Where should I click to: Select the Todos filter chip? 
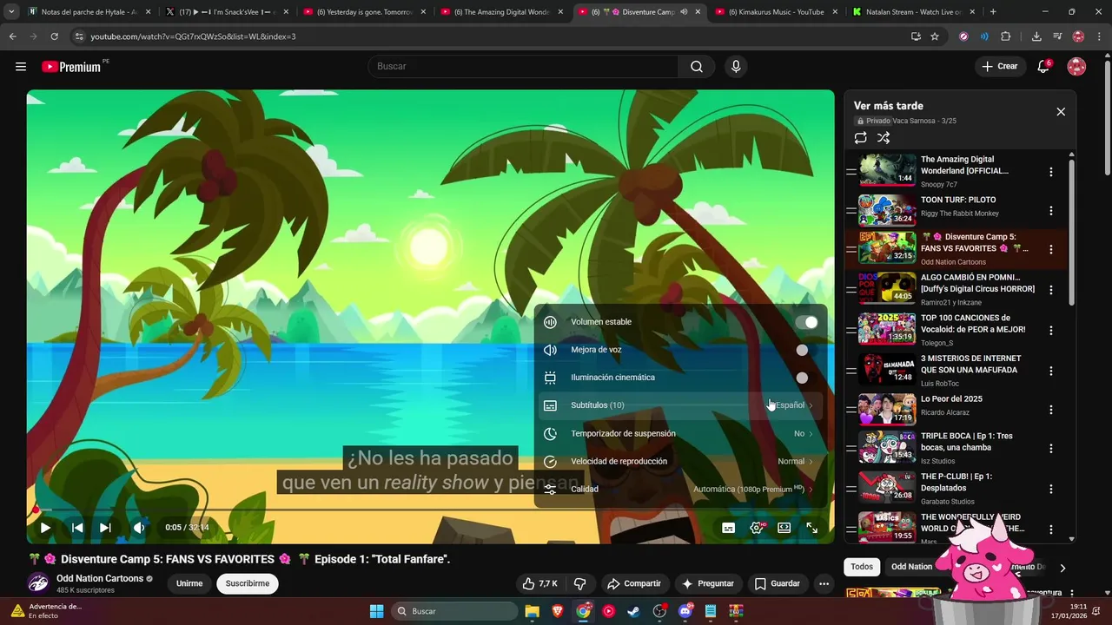(862, 567)
